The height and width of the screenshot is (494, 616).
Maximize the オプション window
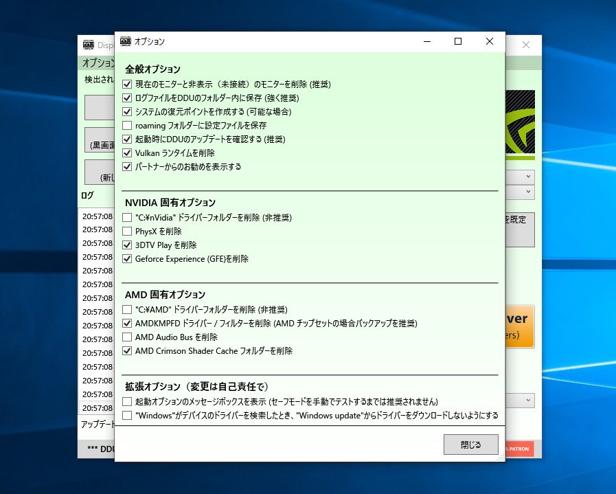(x=458, y=41)
